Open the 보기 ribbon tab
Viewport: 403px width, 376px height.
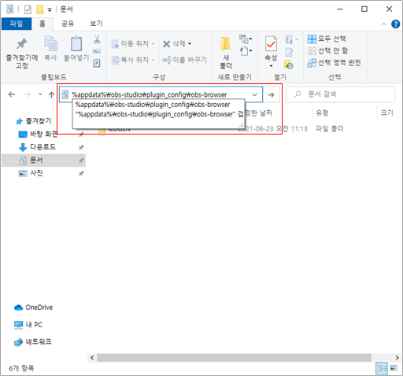click(x=96, y=24)
